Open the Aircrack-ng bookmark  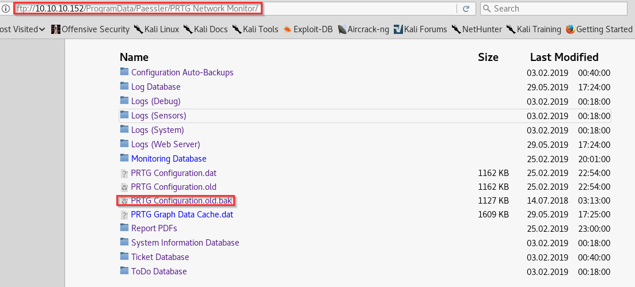tap(367, 29)
